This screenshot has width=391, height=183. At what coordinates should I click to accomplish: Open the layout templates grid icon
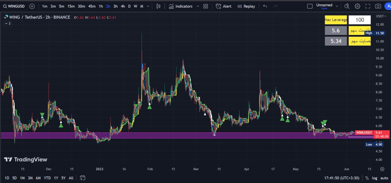click(x=206, y=6)
